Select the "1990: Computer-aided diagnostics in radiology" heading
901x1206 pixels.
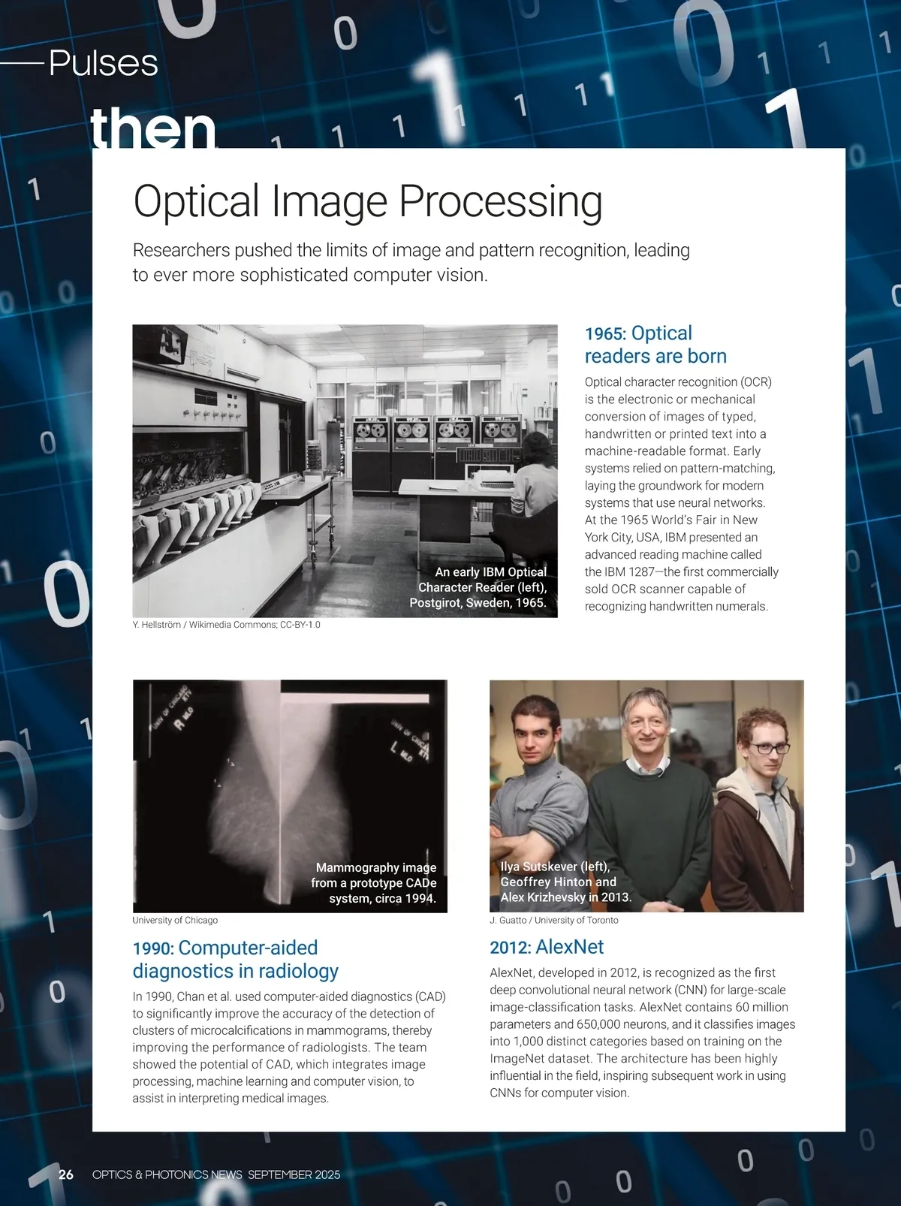pos(235,959)
